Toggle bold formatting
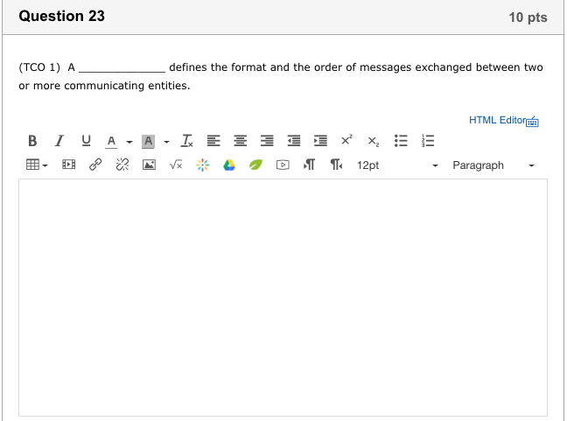 [x=32, y=141]
